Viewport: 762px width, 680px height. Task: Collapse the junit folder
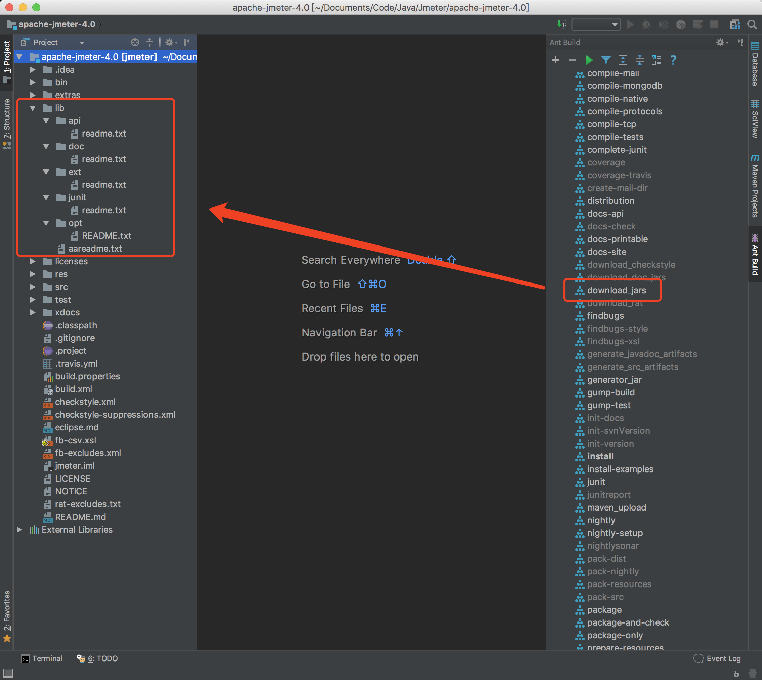pyautogui.click(x=46, y=198)
